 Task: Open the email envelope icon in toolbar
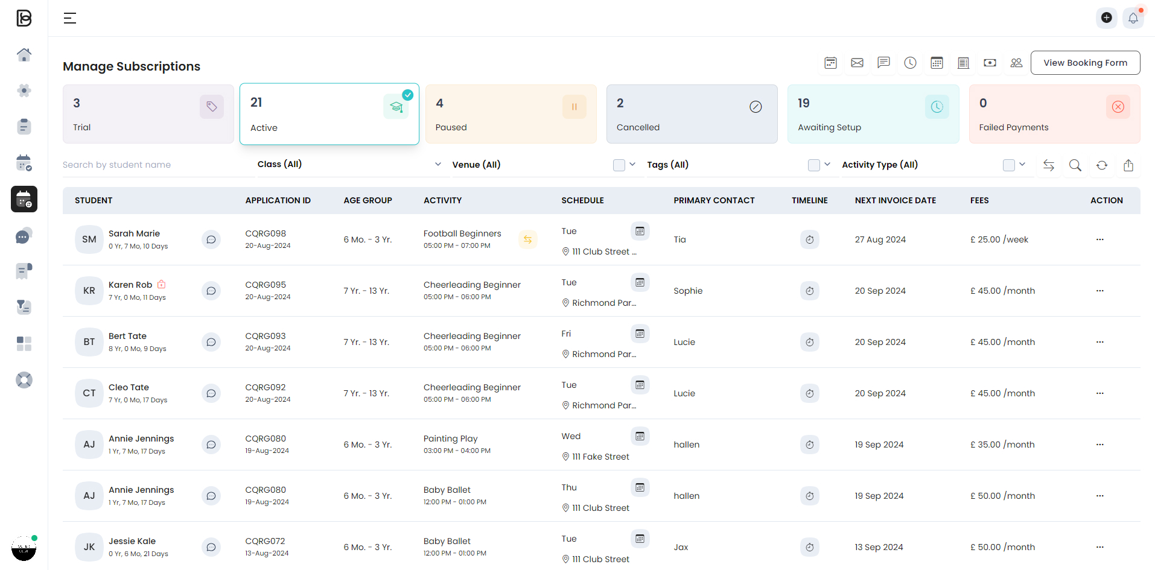point(857,63)
